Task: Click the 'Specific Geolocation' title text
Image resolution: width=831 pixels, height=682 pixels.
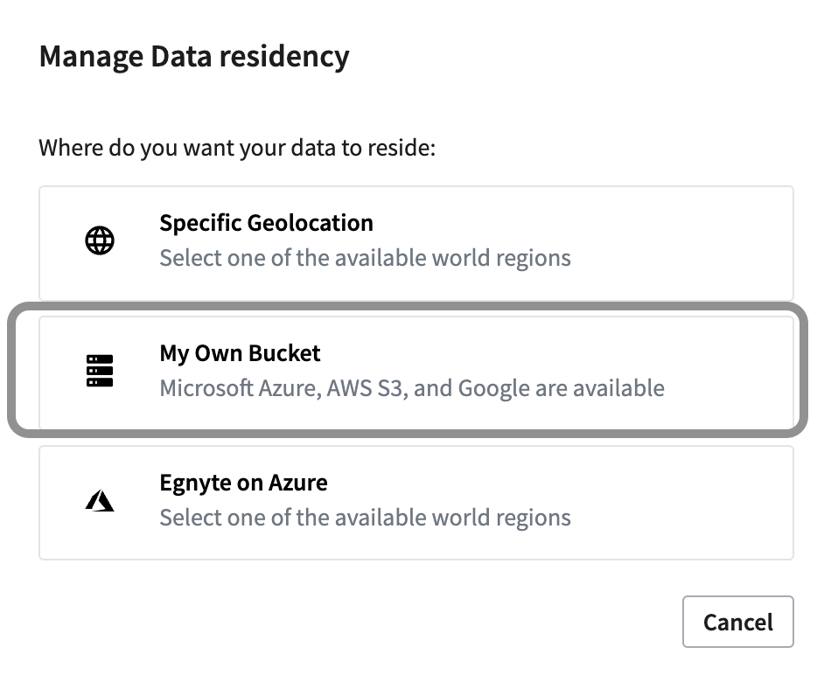Action: pyautogui.click(x=266, y=223)
